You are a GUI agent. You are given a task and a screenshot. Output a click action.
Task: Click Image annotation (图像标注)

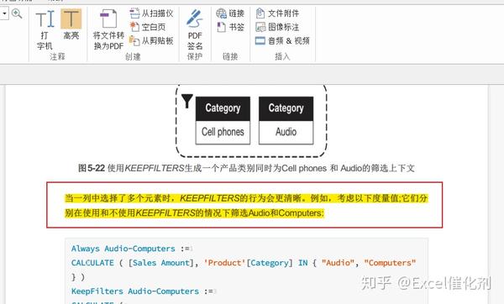point(277,27)
